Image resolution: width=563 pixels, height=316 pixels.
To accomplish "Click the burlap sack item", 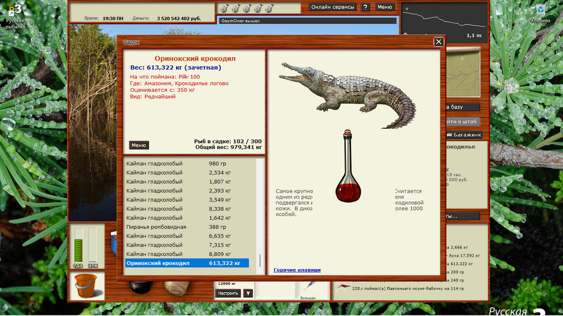I will click(177, 288).
